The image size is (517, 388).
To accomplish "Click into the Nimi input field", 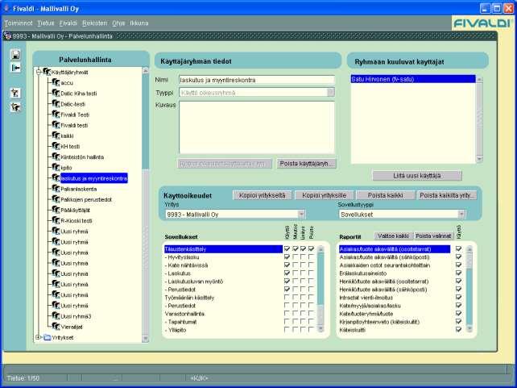I will tap(257, 80).
